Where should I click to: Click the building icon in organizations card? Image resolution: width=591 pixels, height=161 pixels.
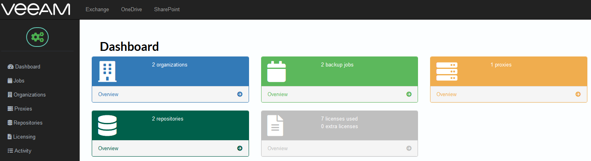107,71
